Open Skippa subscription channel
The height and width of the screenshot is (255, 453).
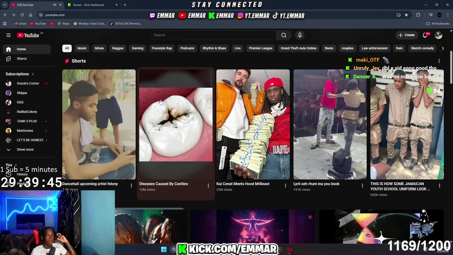click(x=27, y=93)
